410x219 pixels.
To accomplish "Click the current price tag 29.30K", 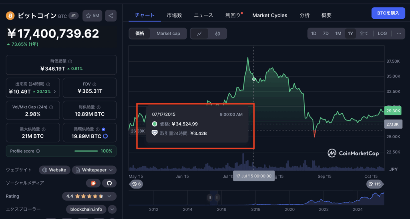I will pyautogui.click(x=393, y=111).
